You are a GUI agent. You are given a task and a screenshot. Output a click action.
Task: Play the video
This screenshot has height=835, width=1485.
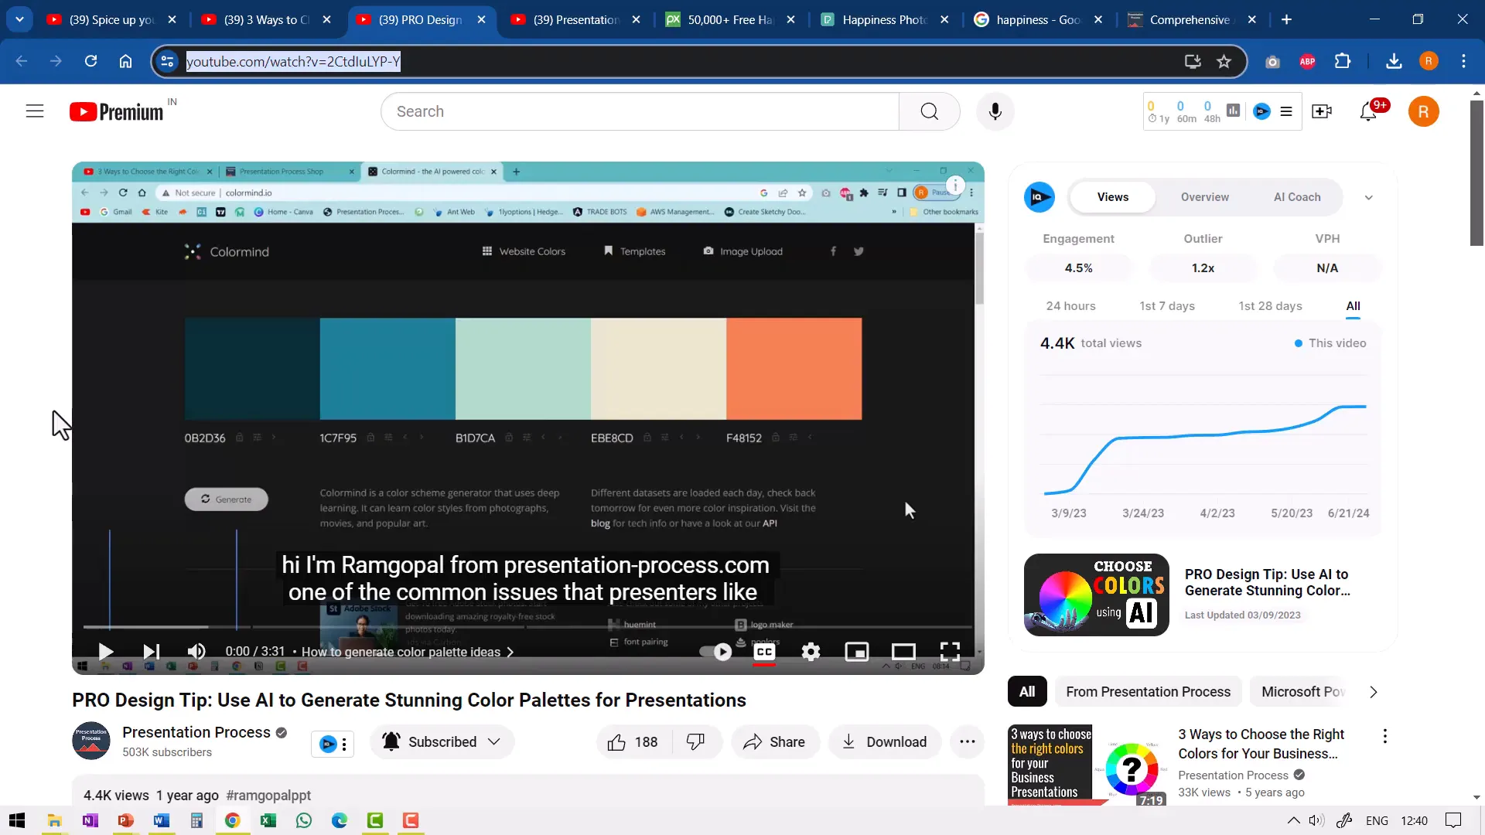coord(106,652)
